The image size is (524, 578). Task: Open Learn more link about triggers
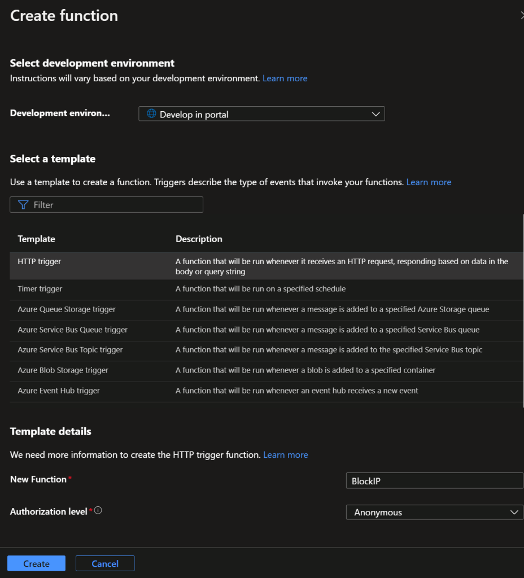(x=429, y=182)
